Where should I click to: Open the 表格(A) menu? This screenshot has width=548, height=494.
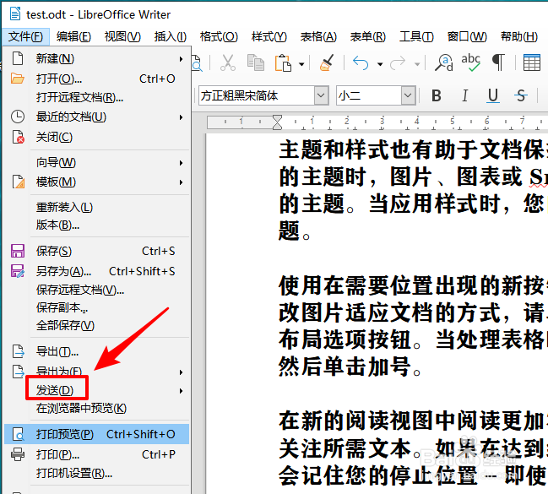click(x=318, y=36)
